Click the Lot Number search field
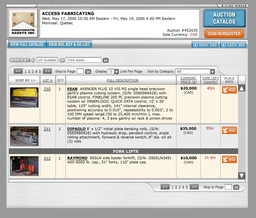This screenshot has height=218, width=256. [47, 60]
